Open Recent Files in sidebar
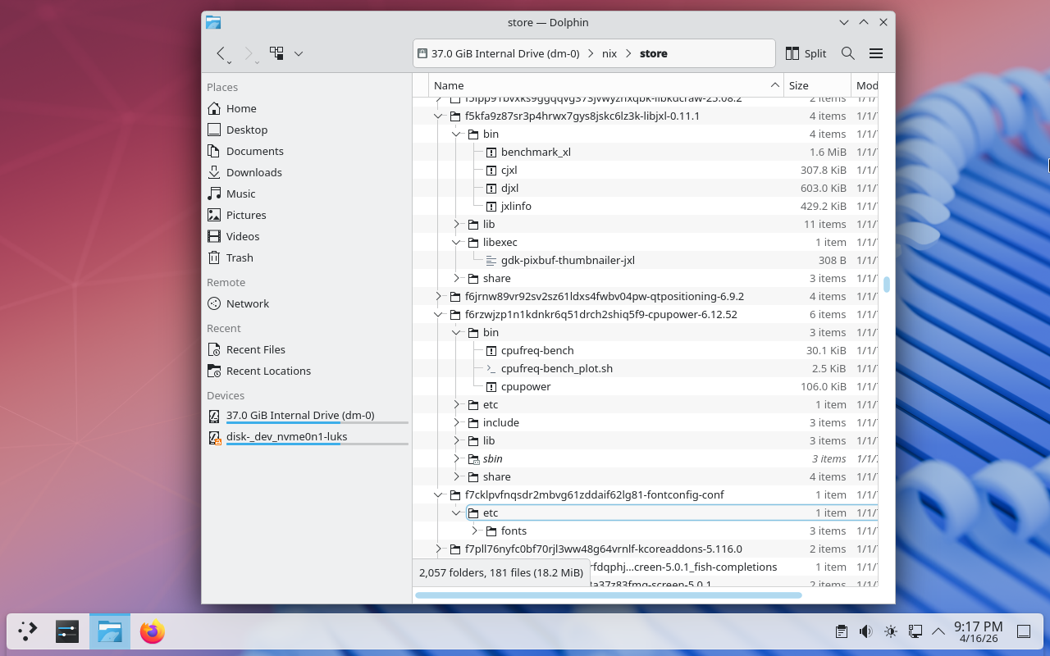The height and width of the screenshot is (656, 1050). coord(255,349)
